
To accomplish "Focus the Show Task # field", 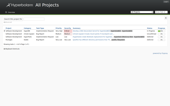I will coord(161,12).
